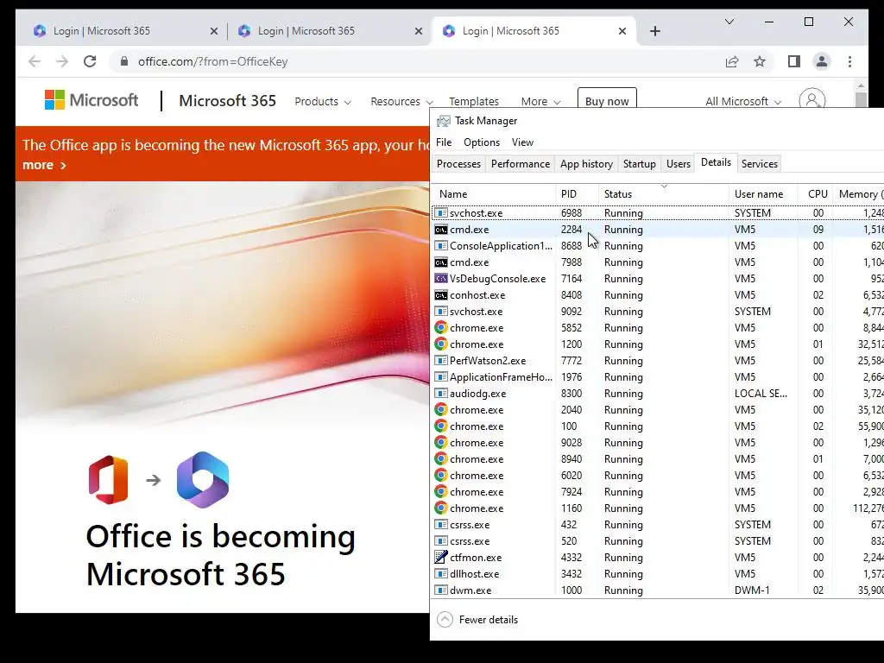Expand the Resources dropdown menu
This screenshot has width=884, height=663.
[401, 102]
